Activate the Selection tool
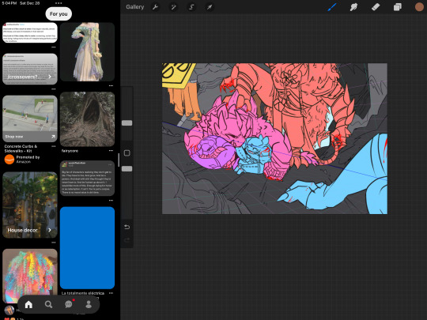This screenshot has width=427, height=320. pyautogui.click(x=191, y=7)
